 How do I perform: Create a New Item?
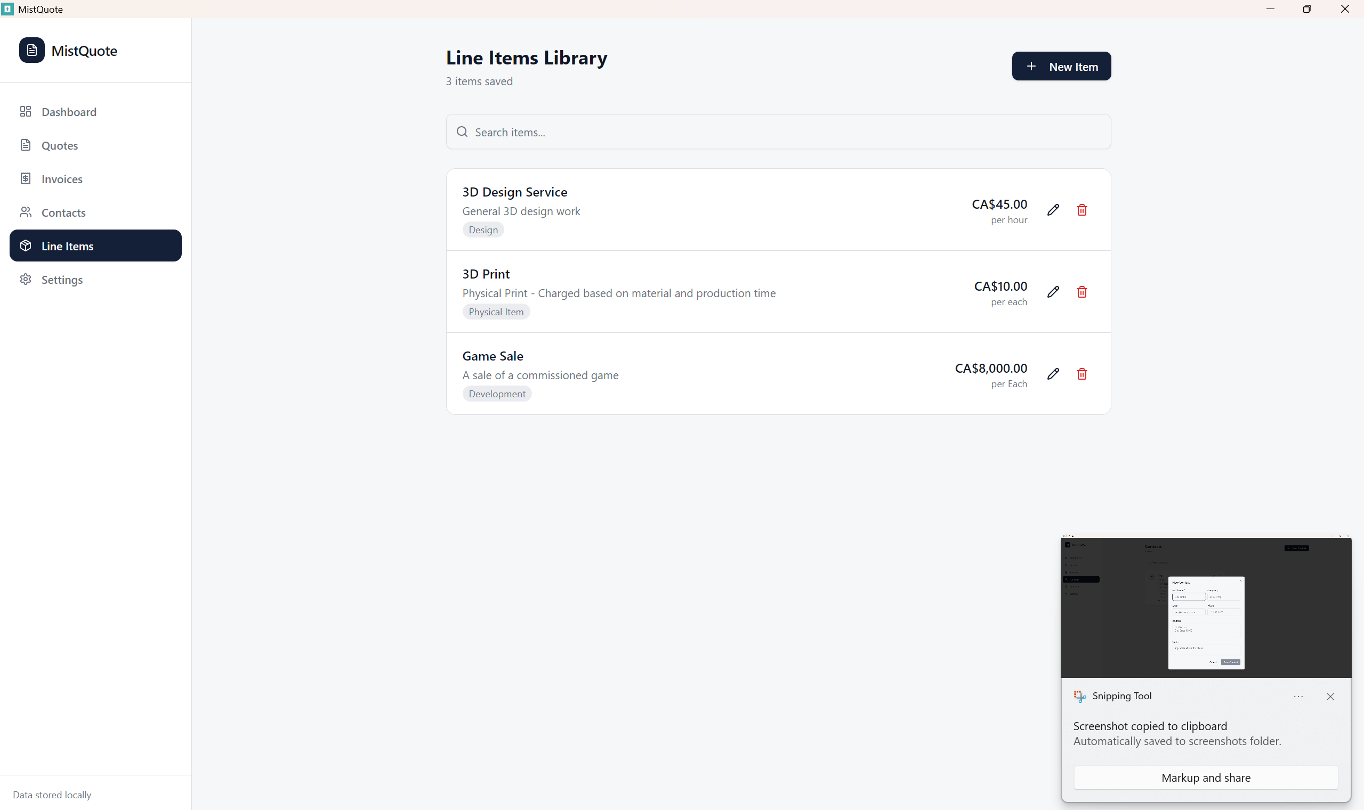(x=1061, y=67)
